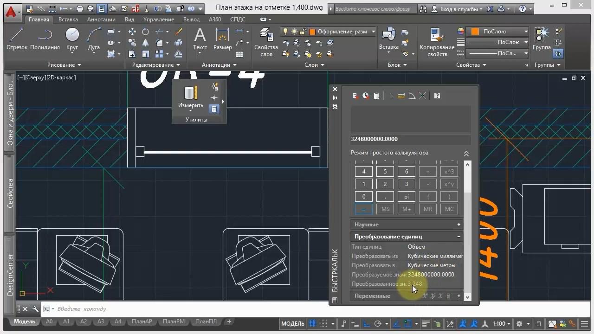Toggle polar tracking in status bar

coord(377,323)
